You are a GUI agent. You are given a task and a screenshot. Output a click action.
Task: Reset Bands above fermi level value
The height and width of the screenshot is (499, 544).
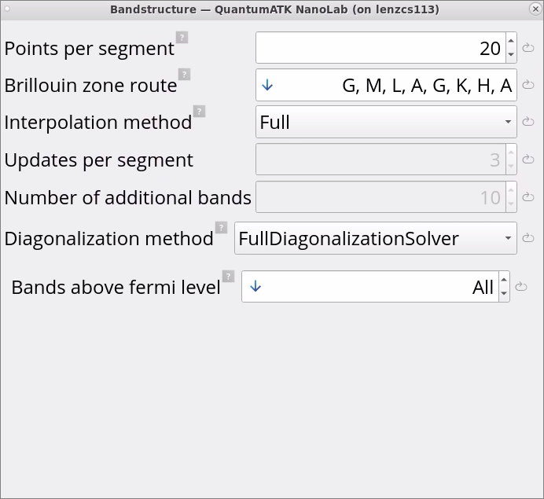point(521,287)
